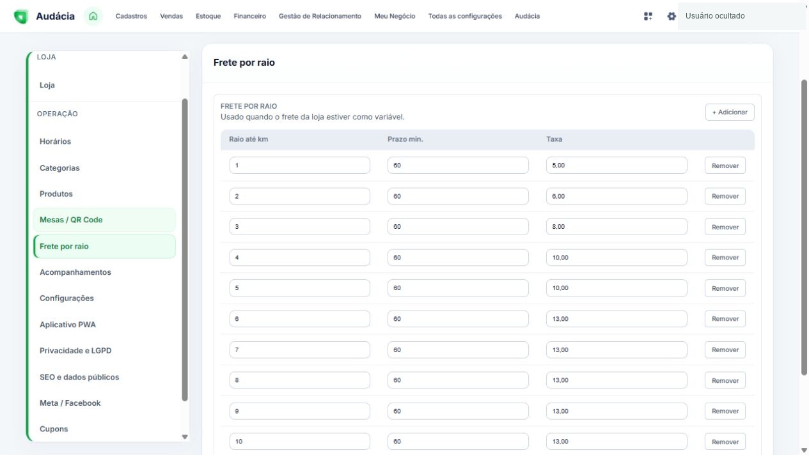Click the Audácia shield logo icon
Screen dimensions: 809x455
tap(21, 17)
